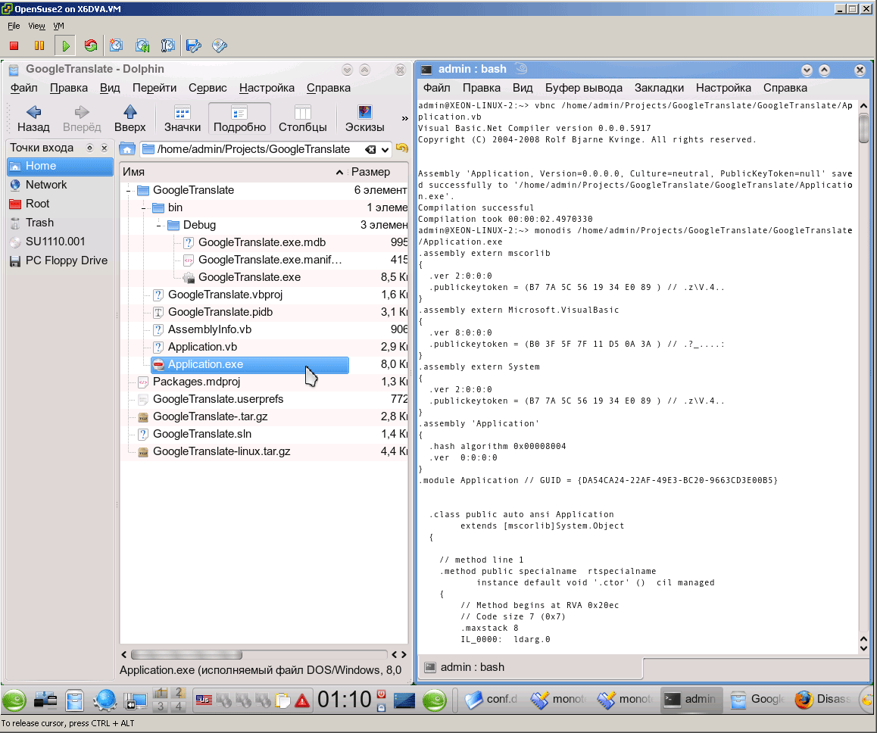Image resolution: width=877 pixels, height=733 pixels.
Task: Open the location history dropdown
Action: click(385, 150)
